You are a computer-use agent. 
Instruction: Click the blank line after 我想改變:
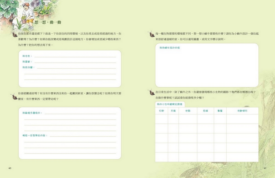(76, 68)
